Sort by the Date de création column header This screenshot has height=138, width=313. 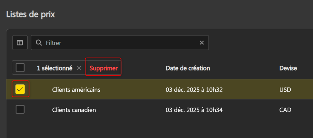[188, 68]
